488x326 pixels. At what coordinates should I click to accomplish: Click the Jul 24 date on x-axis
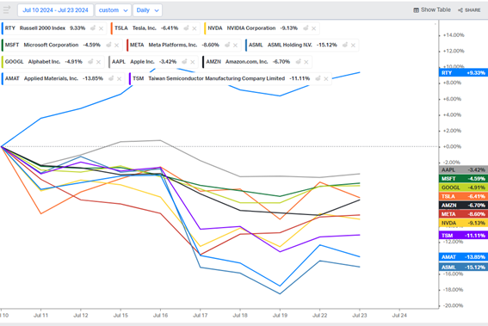[399, 316]
